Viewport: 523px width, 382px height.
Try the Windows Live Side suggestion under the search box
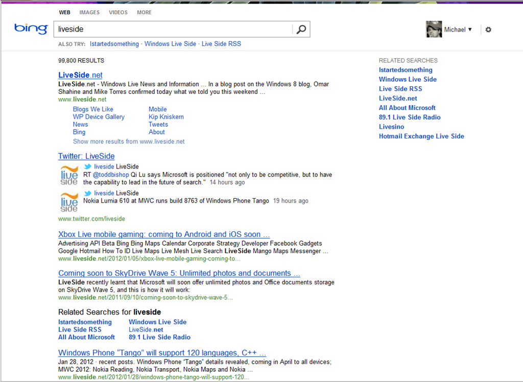(x=170, y=44)
